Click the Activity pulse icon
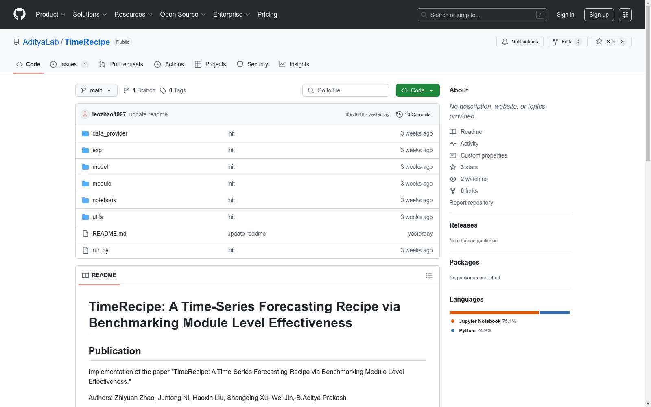Image resolution: width=651 pixels, height=407 pixels. click(x=453, y=144)
